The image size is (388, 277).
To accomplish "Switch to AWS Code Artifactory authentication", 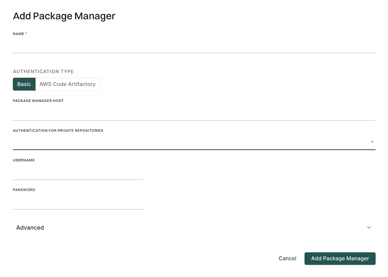I will click(x=67, y=84).
